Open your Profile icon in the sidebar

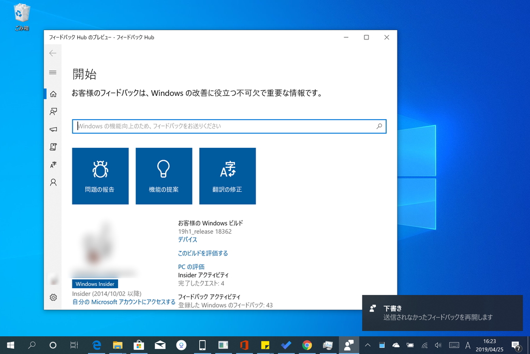(52, 182)
